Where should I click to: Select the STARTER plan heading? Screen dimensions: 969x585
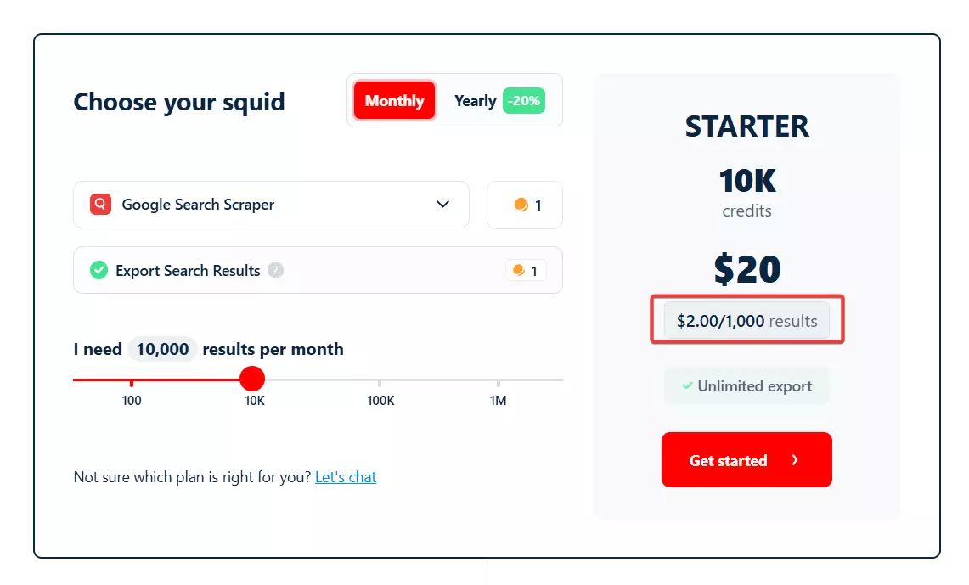(746, 126)
